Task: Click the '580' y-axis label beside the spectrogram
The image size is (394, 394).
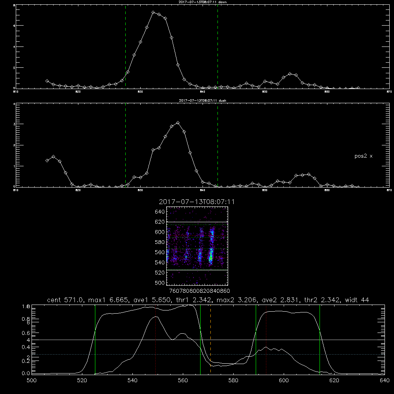Action: tap(160, 242)
